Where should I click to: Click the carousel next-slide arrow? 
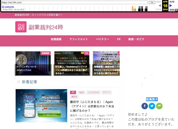click(x=115, y=63)
